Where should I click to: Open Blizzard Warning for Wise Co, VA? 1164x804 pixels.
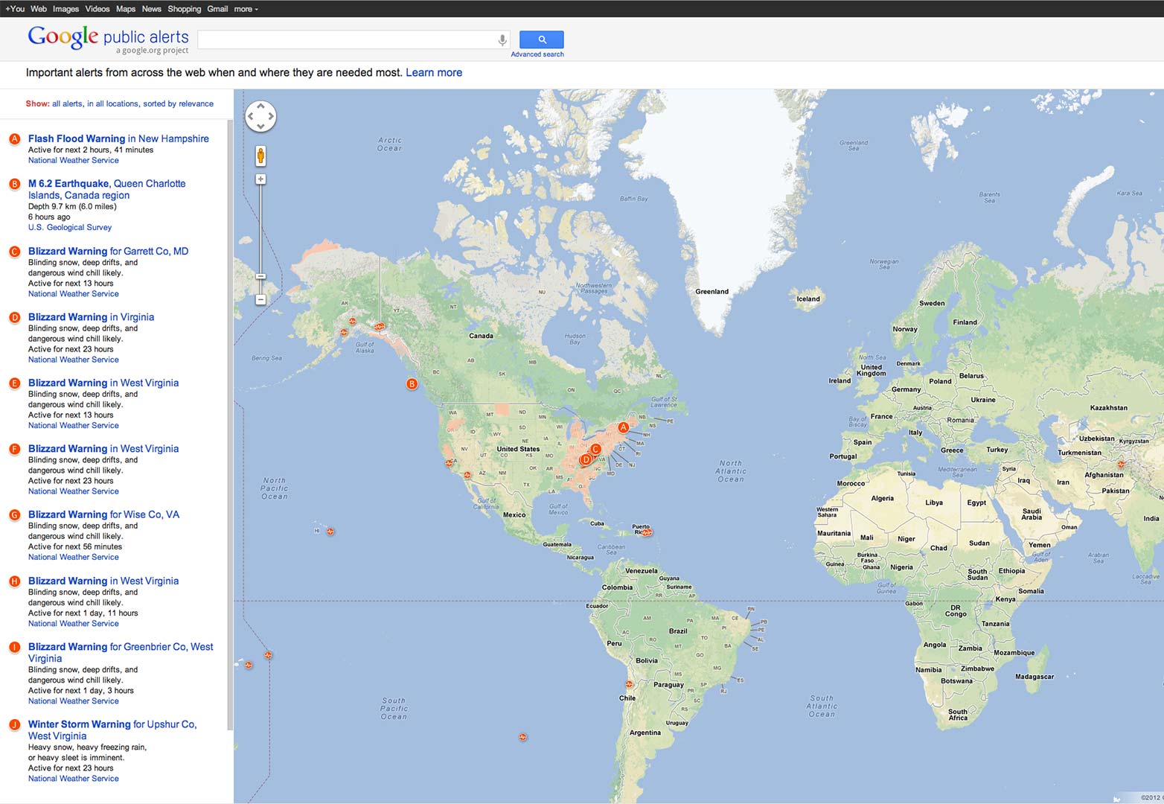(x=103, y=514)
